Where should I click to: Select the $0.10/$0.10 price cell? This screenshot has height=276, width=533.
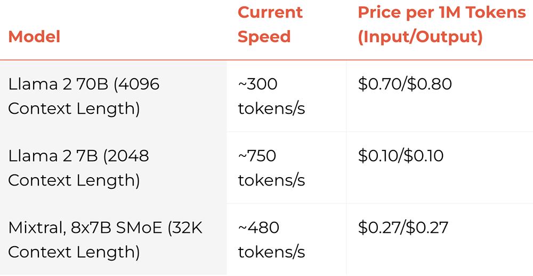(402, 156)
